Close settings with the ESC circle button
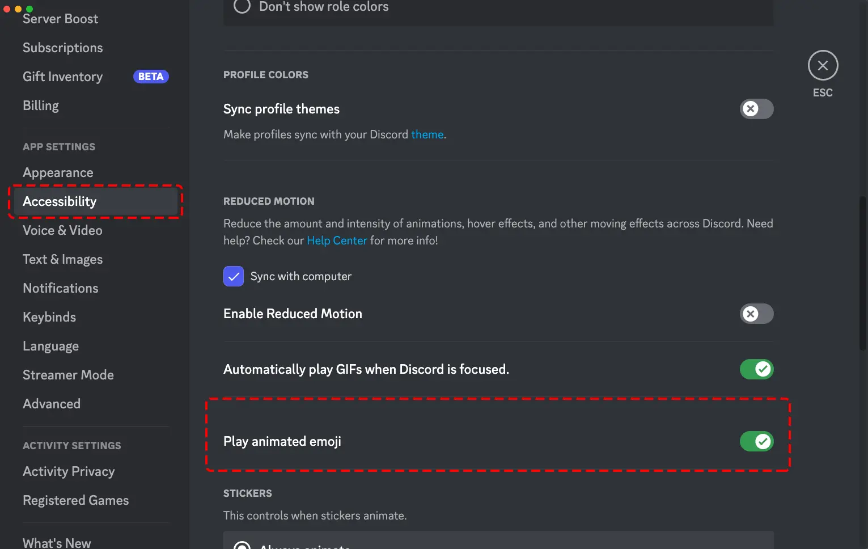The width and height of the screenshot is (868, 549). pos(823,65)
